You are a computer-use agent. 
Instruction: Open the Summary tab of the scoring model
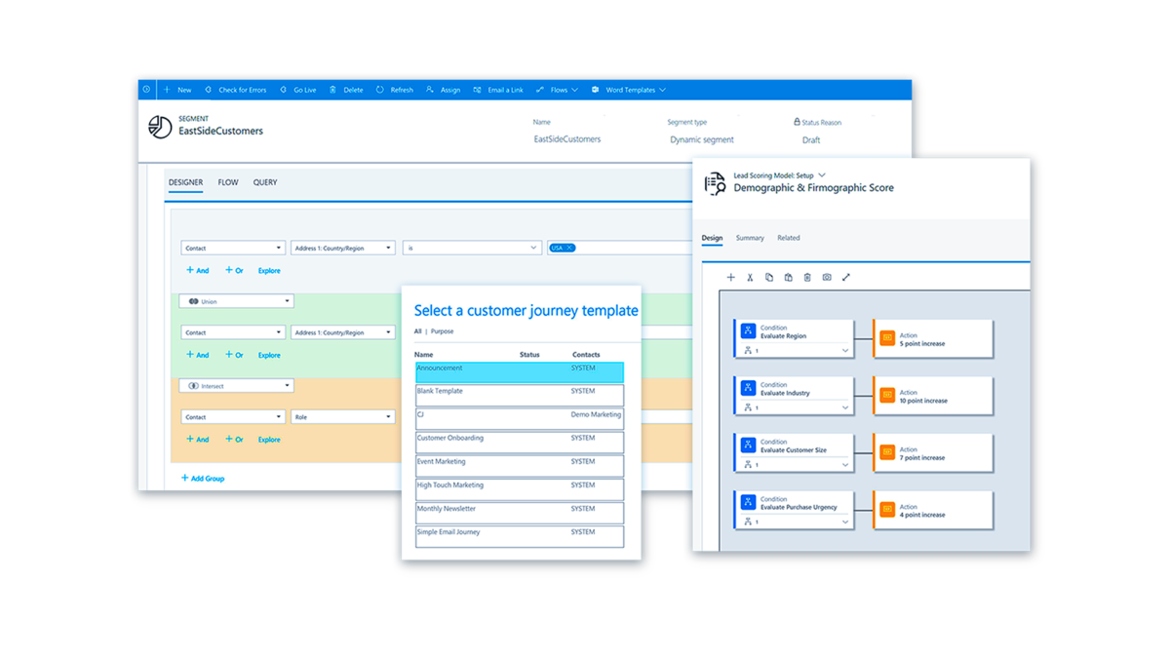pyautogui.click(x=750, y=237)
